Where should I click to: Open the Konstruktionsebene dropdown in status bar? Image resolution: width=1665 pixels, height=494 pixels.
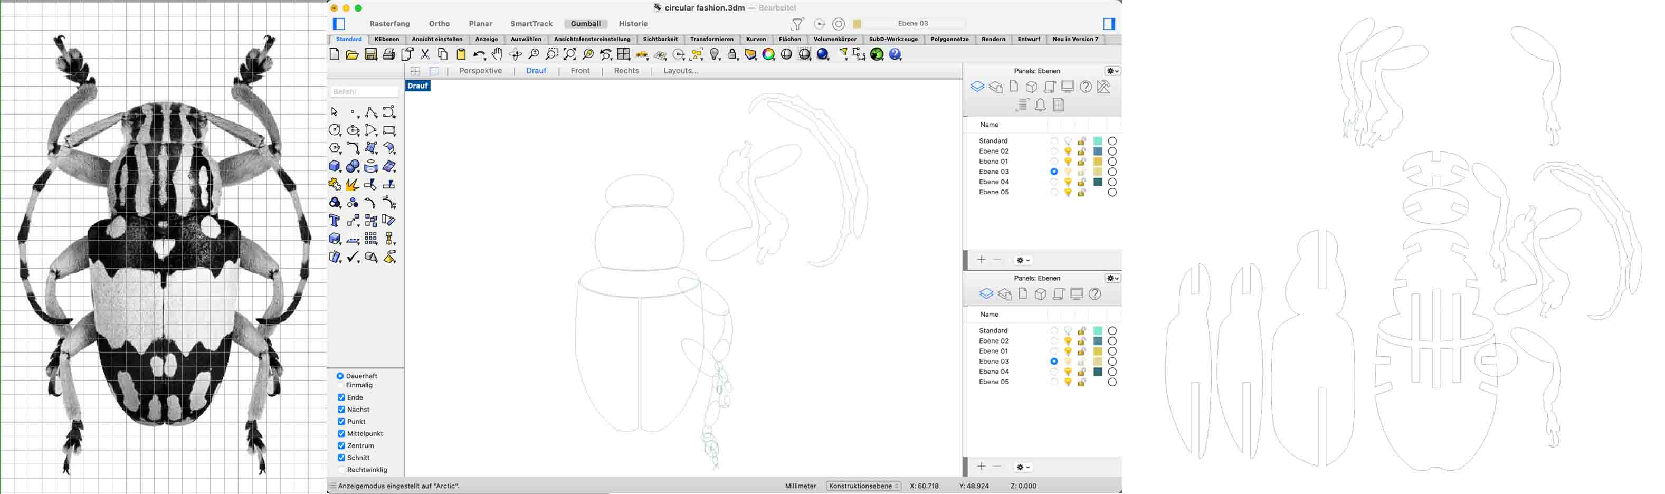[x=863, y=486]
